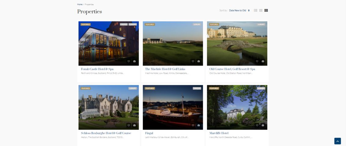Screen dimensions: 346x146
Task: Open the Sort by Date New to Old dropdown
Action: [x=239, y=10]
